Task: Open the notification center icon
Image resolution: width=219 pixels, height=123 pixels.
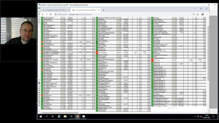Action: click(213, 117)
